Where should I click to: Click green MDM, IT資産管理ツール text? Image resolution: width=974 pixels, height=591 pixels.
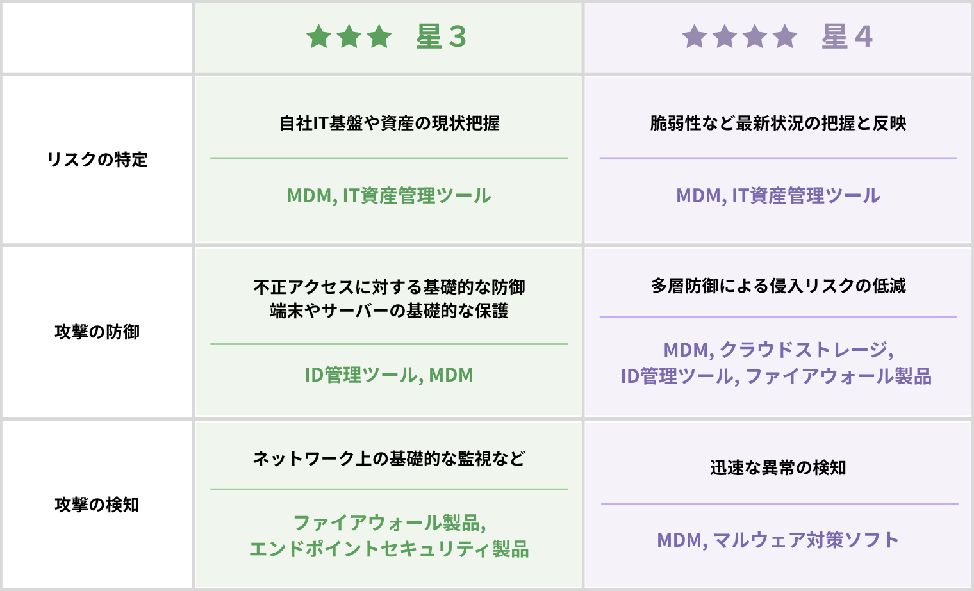[389, 195]
